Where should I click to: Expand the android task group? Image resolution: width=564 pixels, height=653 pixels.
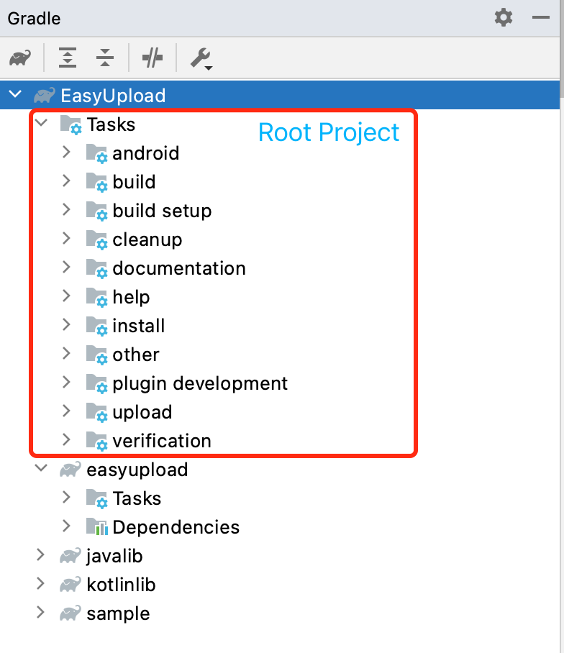(x=66, y=152)
